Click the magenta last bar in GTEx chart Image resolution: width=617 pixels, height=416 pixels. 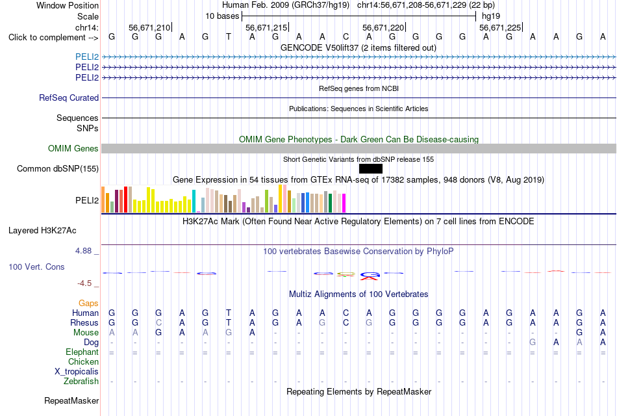344,203
